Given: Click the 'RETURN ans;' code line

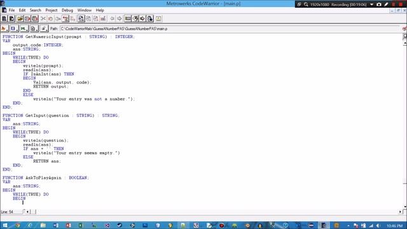Looking at the screenshot, I should (x=47, y=161).
